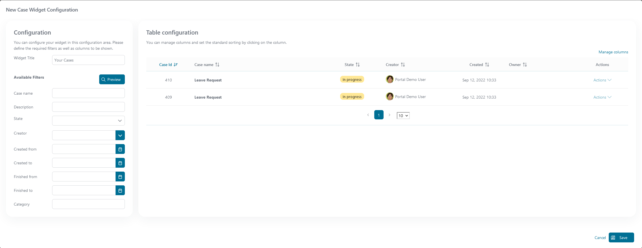This screenshot has height=248, width=642.
Task: Select page 1 in paginator
Action: pyautogui.click(x=379, y=115)
